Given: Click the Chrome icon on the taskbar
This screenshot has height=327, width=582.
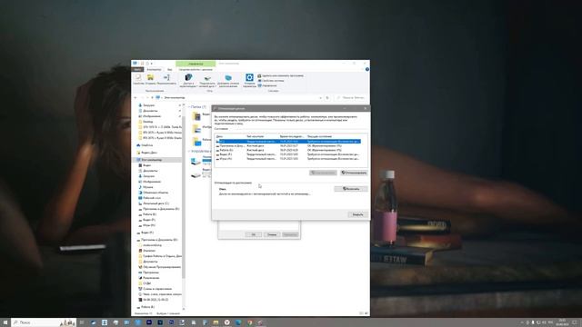Looking at the screenshot, I should 249,322.
